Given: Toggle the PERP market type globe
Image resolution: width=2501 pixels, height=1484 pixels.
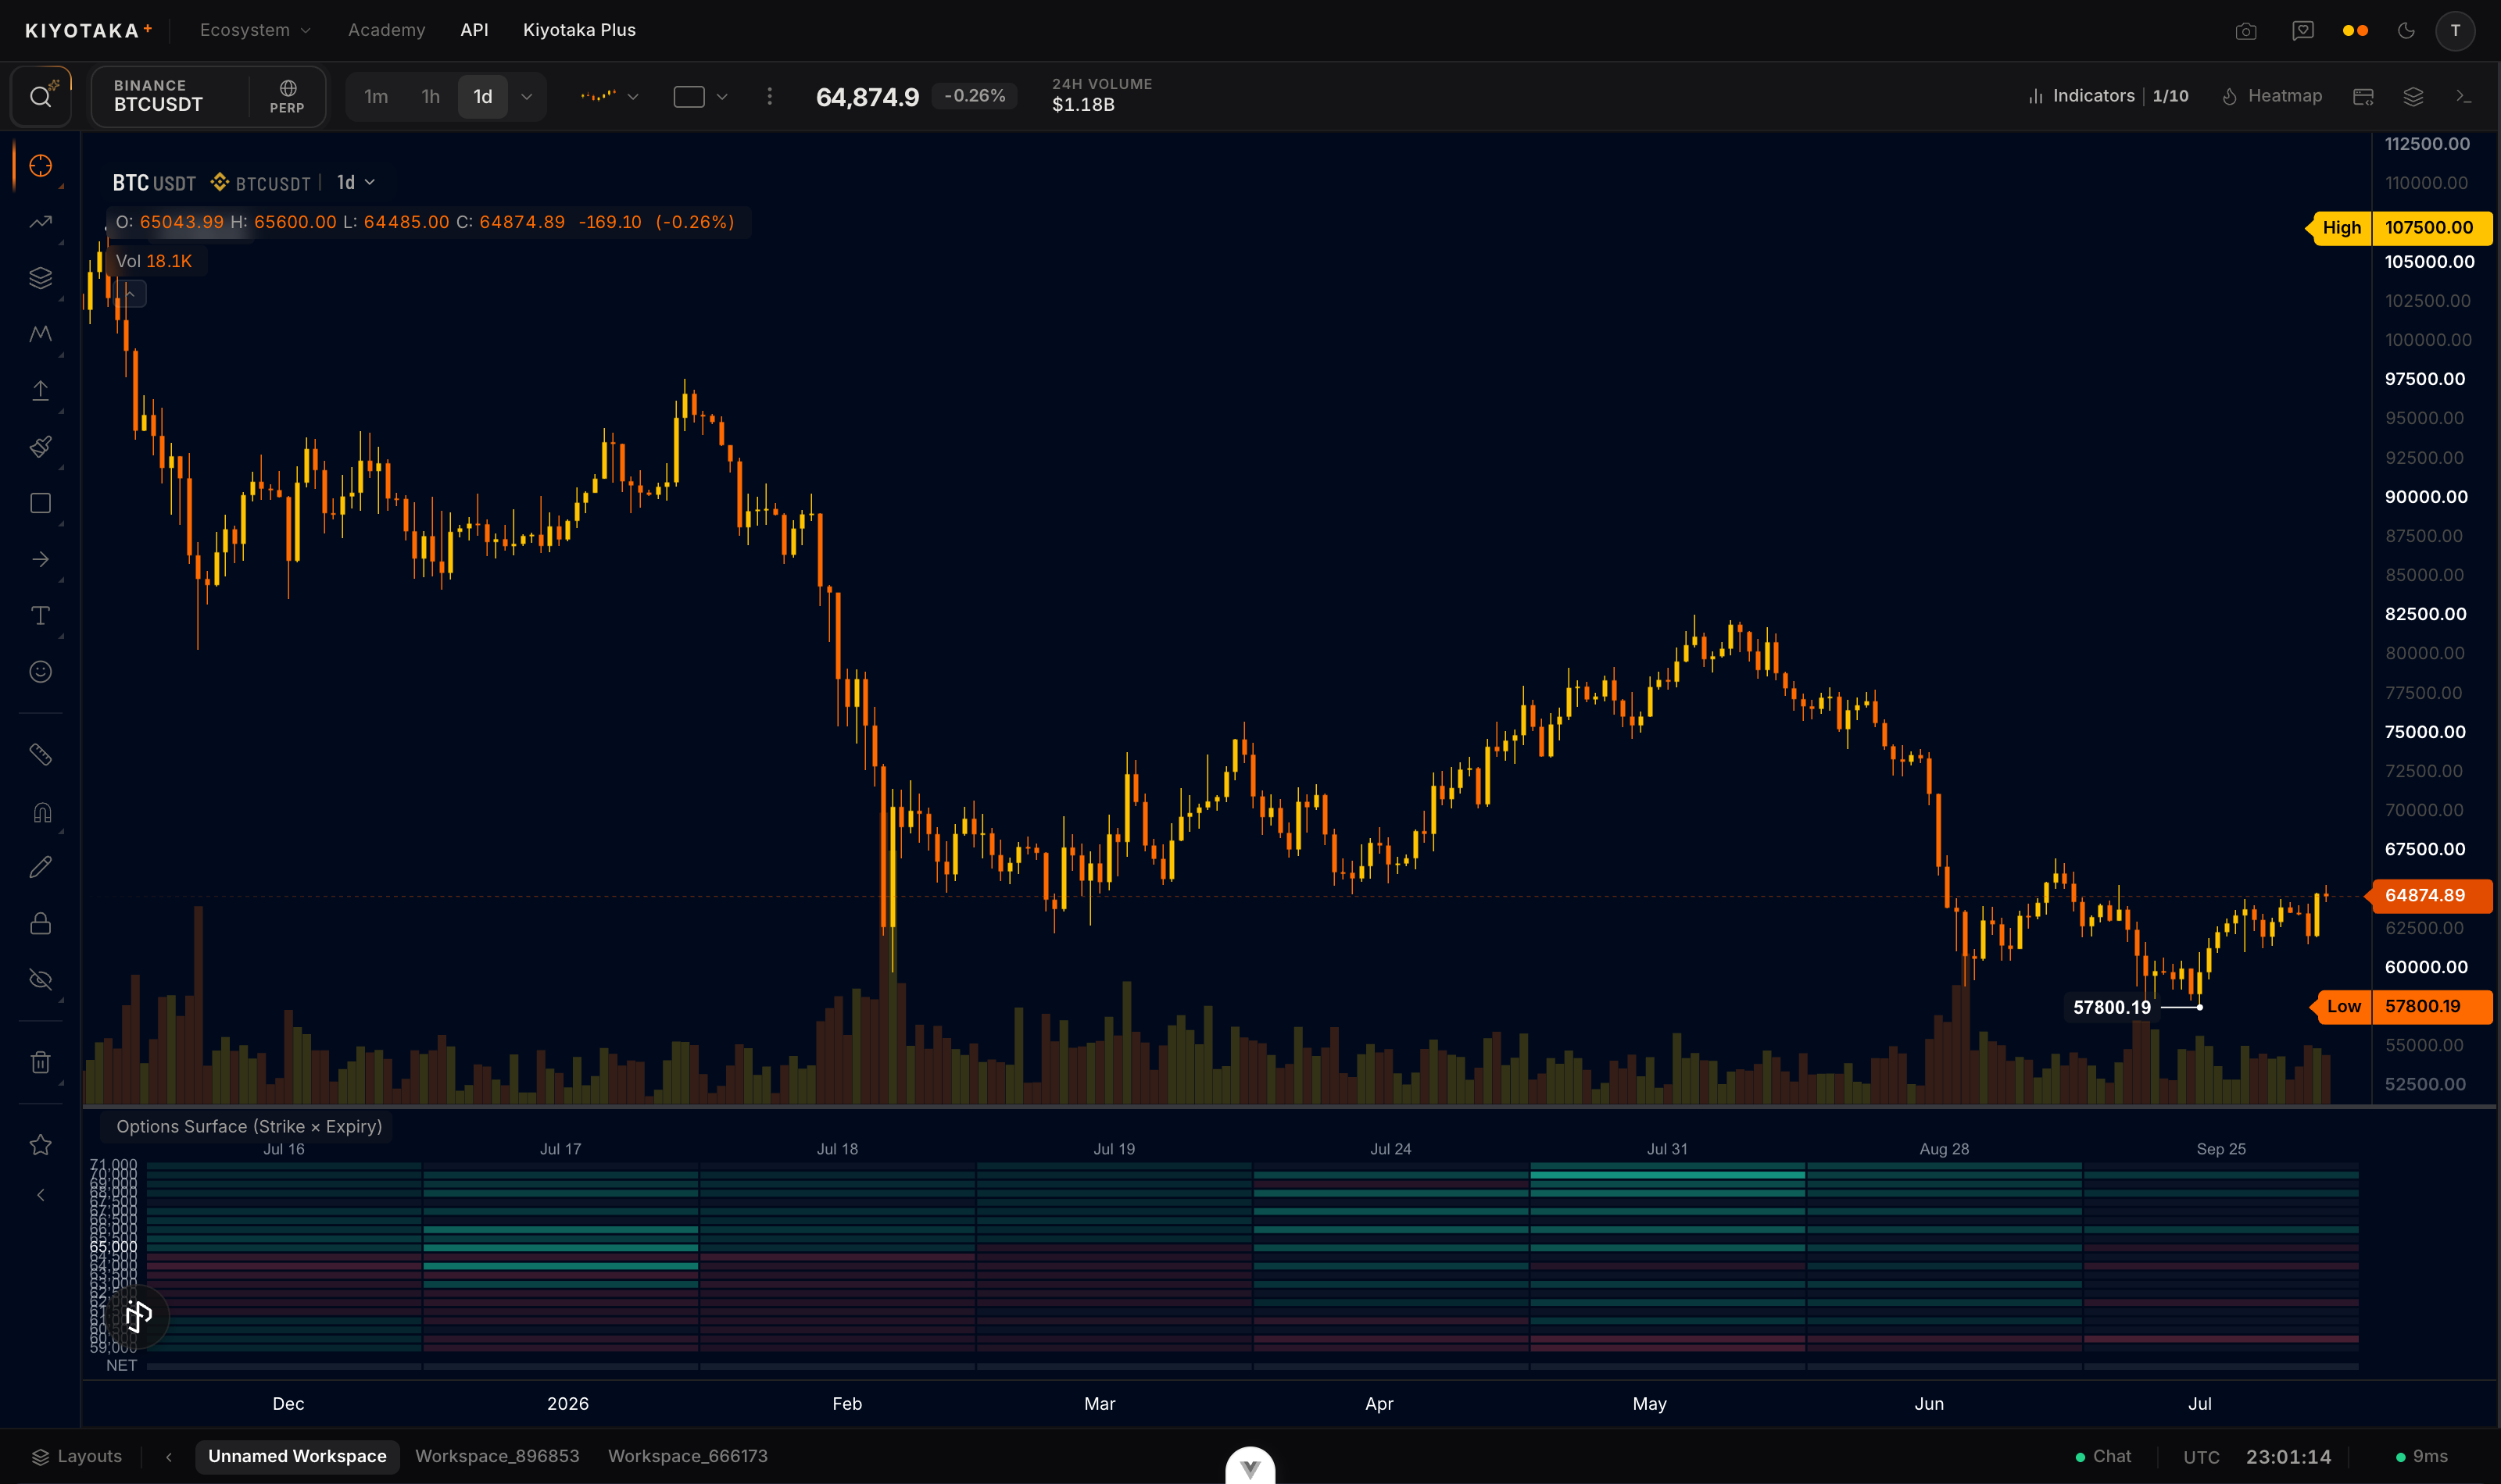Looking at the screenshot, I should click(287, 97).
